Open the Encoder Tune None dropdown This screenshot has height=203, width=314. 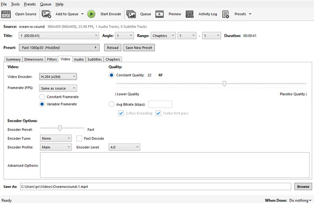click(56, 138)
